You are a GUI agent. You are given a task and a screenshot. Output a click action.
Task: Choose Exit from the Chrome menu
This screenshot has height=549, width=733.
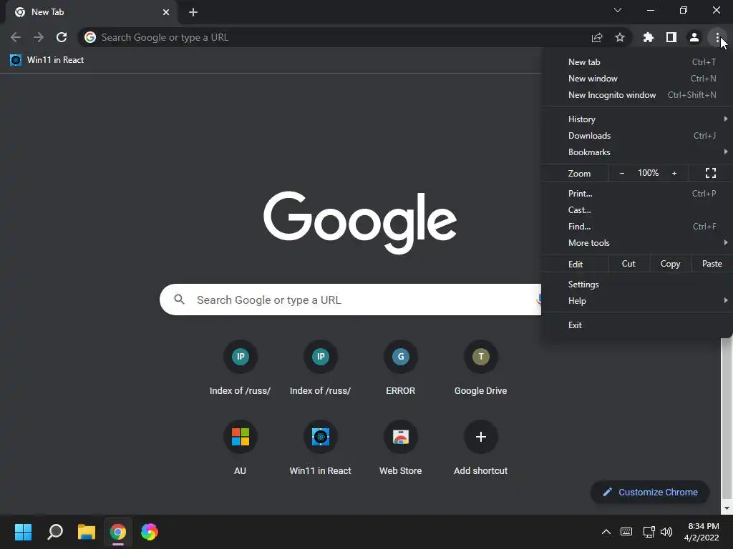coord(636,325)
